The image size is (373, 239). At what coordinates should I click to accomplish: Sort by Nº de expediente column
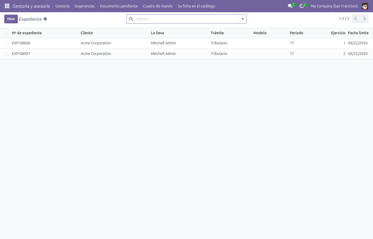point(27,33)
